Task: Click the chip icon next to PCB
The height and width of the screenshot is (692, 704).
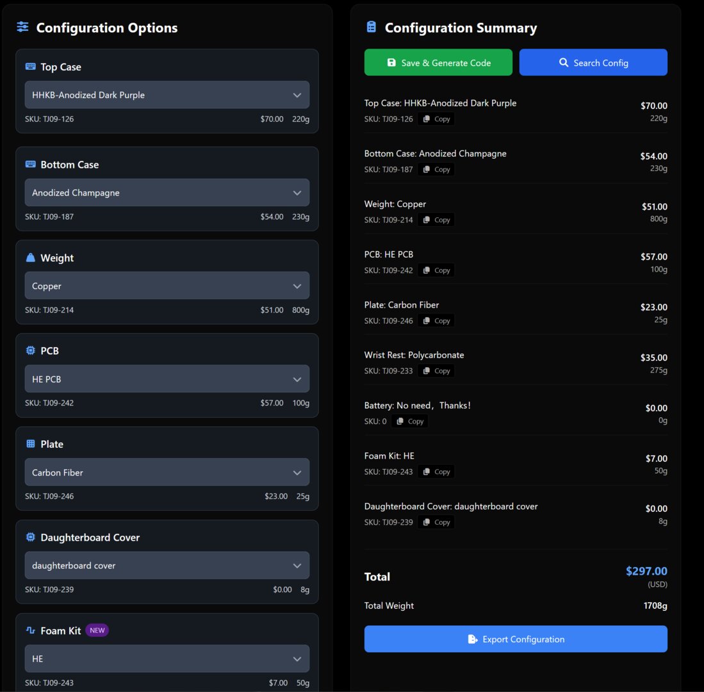Action: point(30,350)
